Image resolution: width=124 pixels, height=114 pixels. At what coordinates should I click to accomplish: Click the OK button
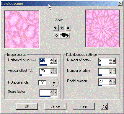click(27, 106)
